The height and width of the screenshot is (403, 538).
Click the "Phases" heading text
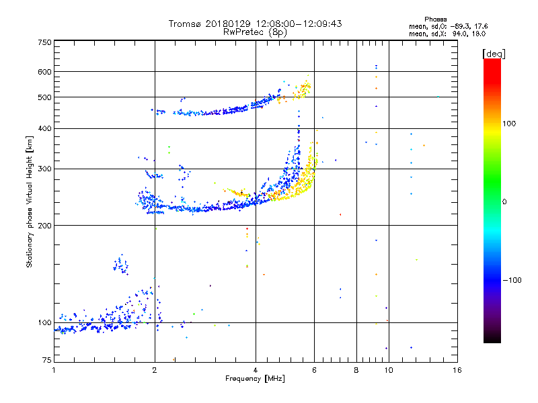pos(435,19)
